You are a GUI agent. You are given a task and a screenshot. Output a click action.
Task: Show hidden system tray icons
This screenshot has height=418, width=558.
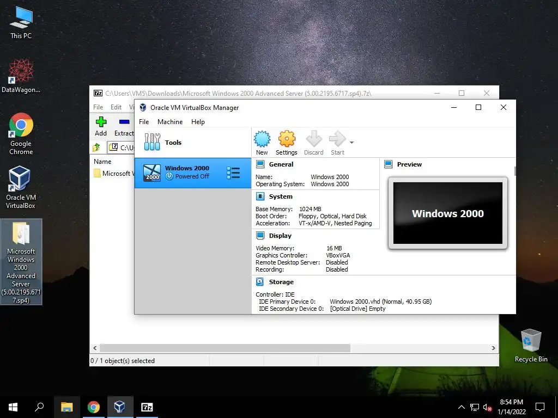[461, 407]
